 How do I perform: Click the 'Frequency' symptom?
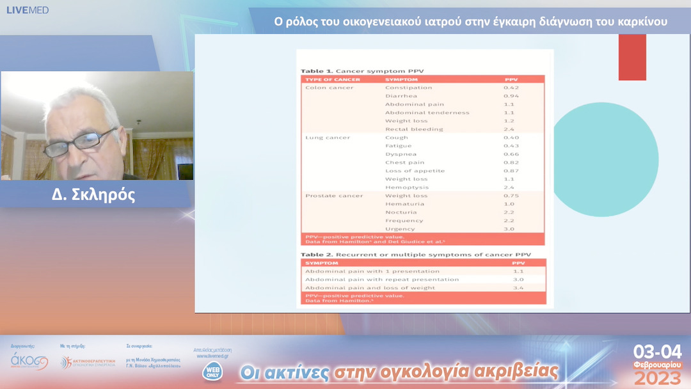[404, 221]
